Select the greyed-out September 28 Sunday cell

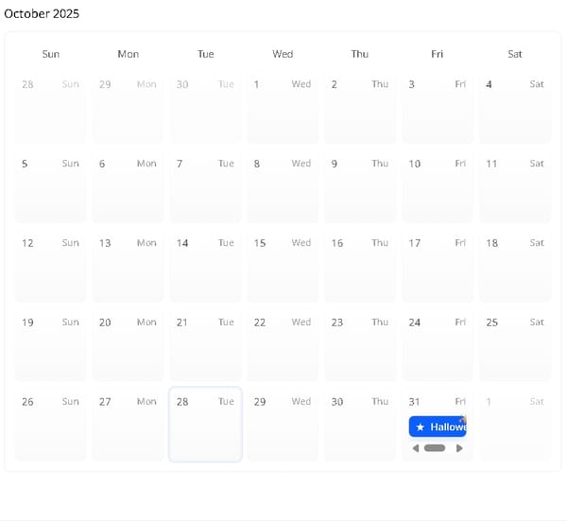(x=51, y=108)
